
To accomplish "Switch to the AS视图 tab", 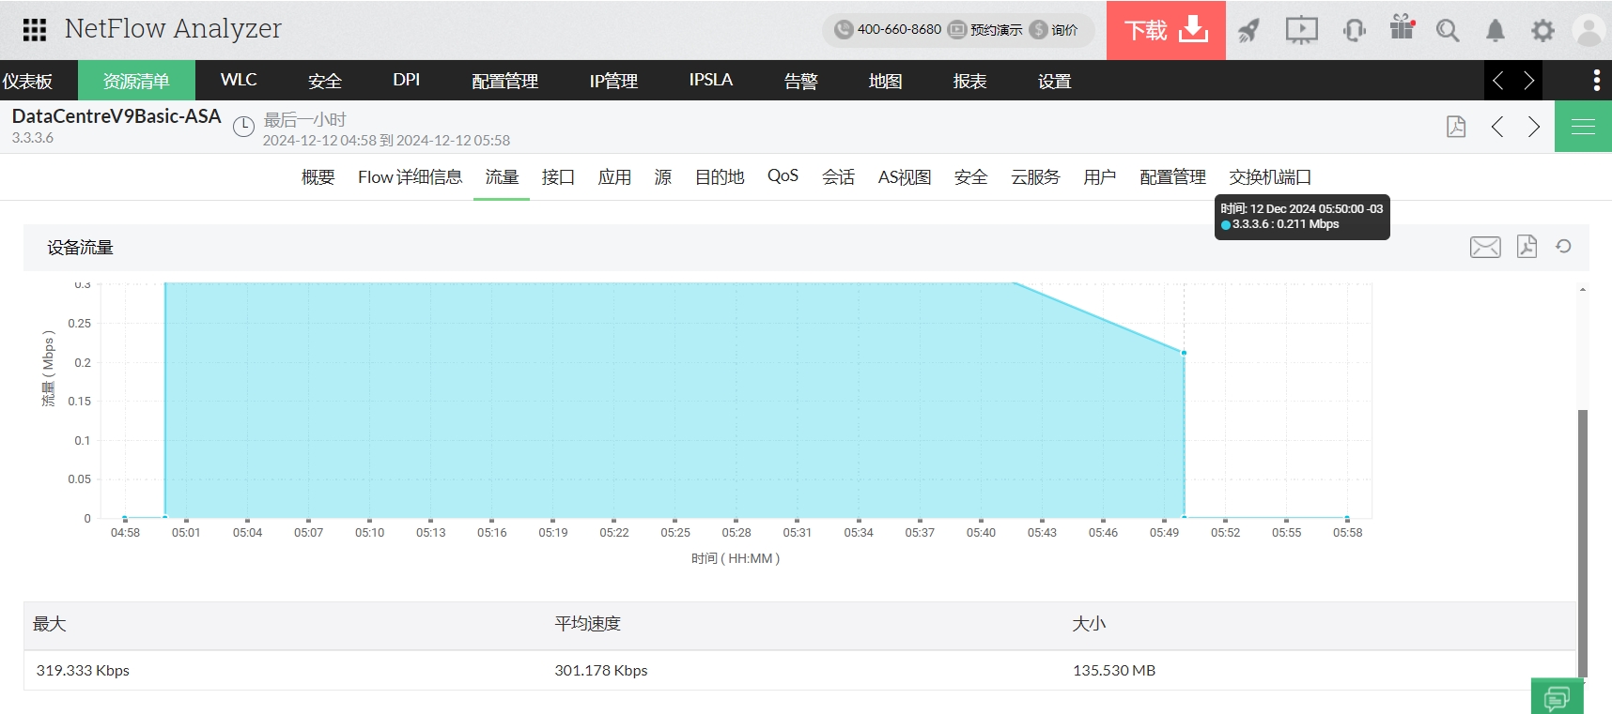I will point(905,176).
